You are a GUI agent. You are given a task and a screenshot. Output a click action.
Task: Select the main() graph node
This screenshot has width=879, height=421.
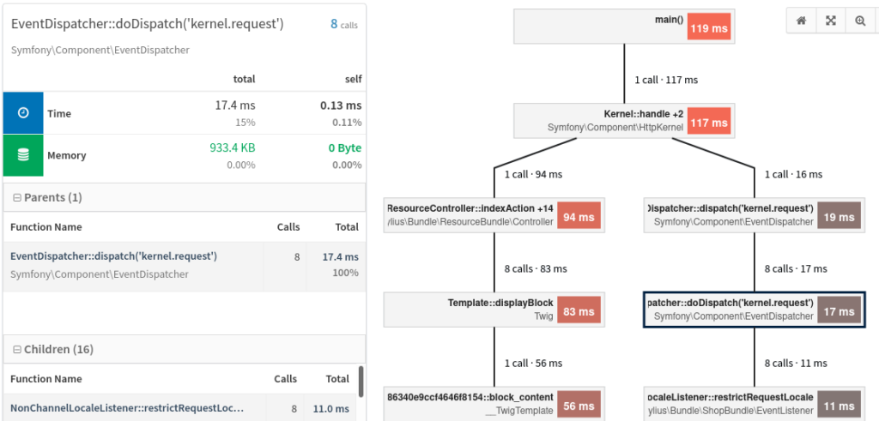click(624, 27)
